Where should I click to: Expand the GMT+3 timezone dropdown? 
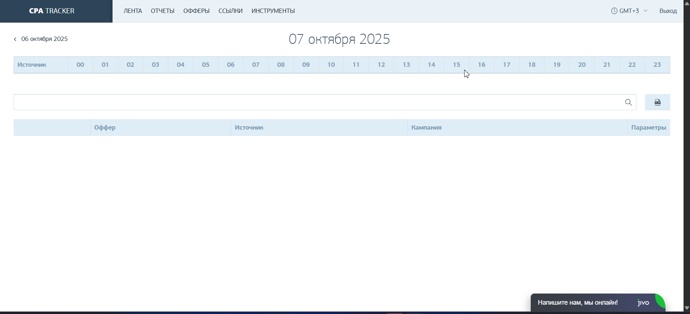645,11
